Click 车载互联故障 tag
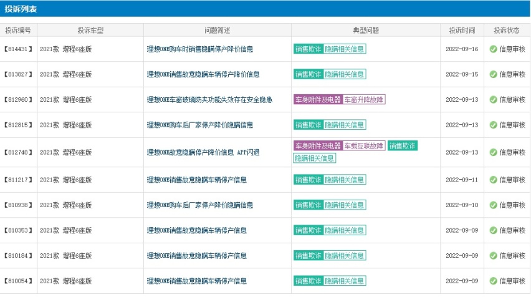Viewport: 531px width, 297px height. pos(364,146)
